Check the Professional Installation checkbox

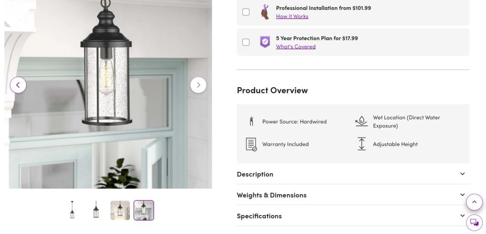click(246, 12)
